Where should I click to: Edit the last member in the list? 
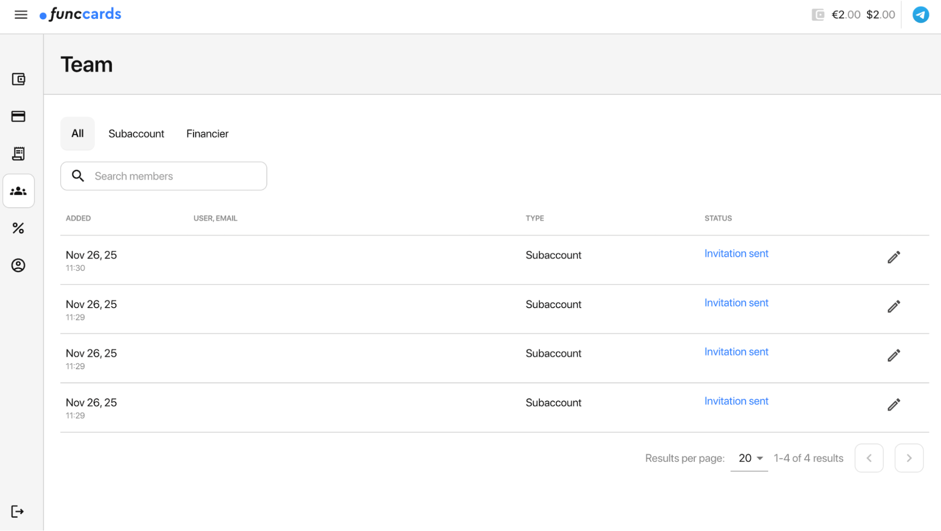893,405
